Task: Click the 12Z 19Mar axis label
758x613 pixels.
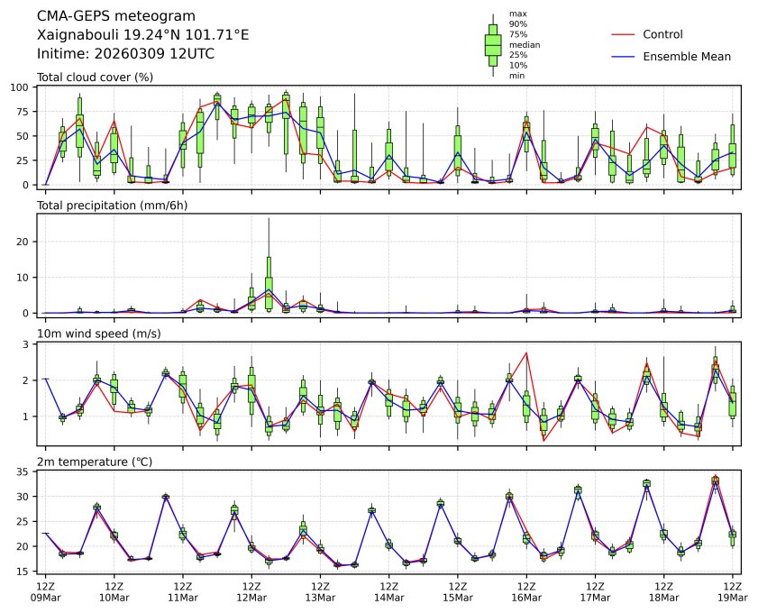Action: 733,592
